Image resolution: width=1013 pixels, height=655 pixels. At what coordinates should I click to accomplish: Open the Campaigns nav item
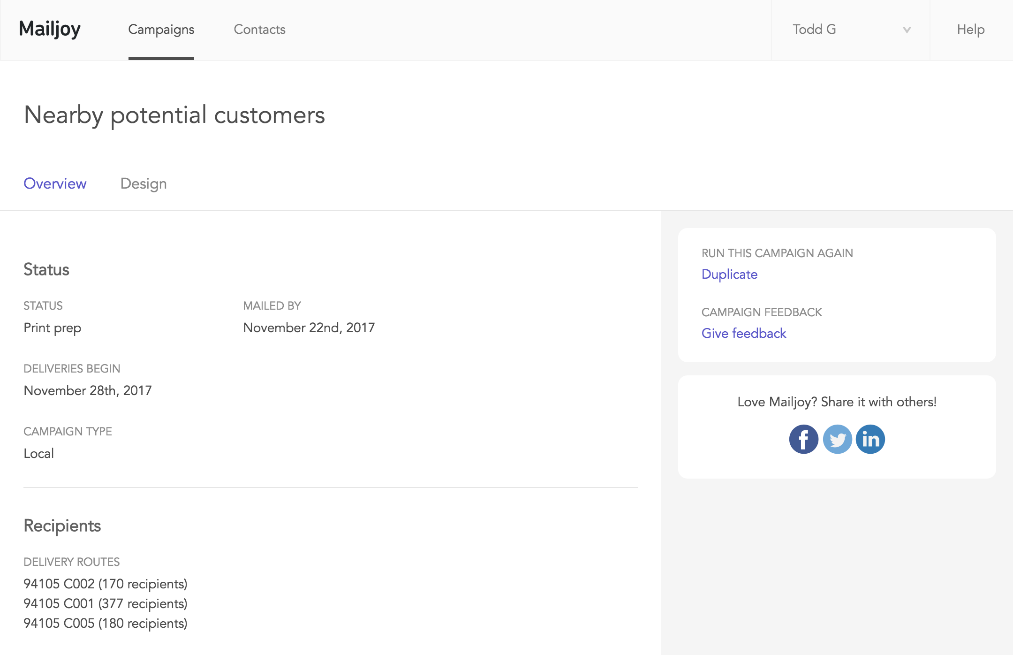161,30
